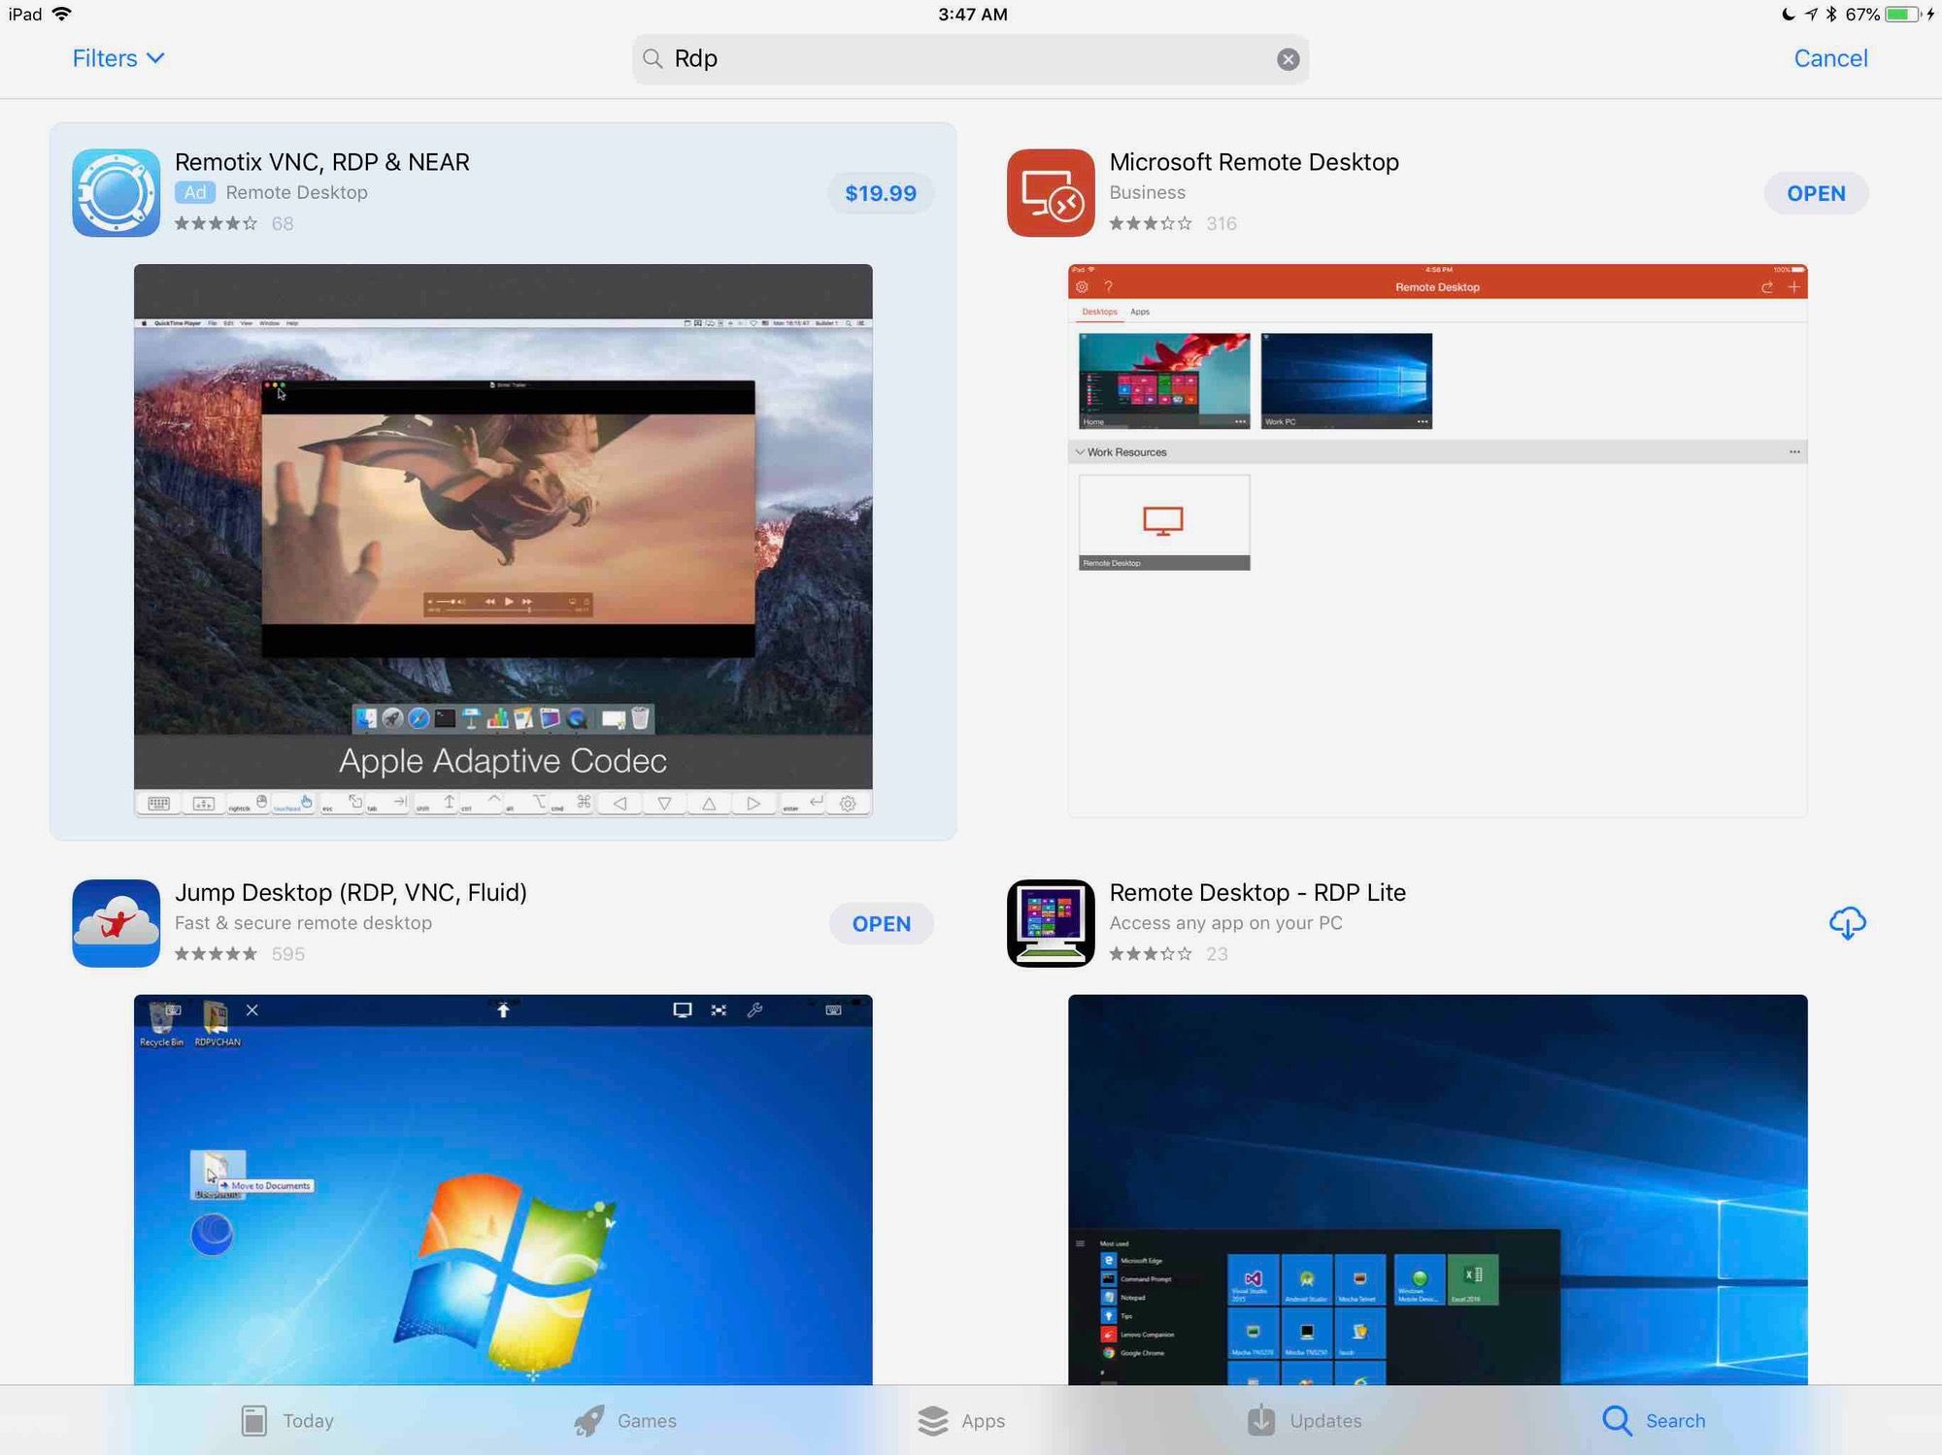Image resolution: width=1942 pixels, height=1455 pixels.
Task: Download RDP Lite via cloud icon
Action: [x=1847, y=923]
